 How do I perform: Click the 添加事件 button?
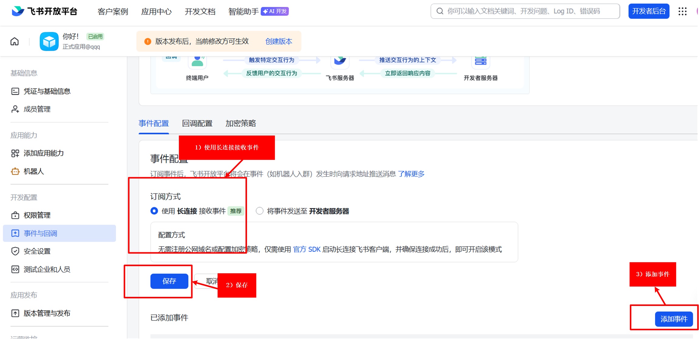(674, 319)
